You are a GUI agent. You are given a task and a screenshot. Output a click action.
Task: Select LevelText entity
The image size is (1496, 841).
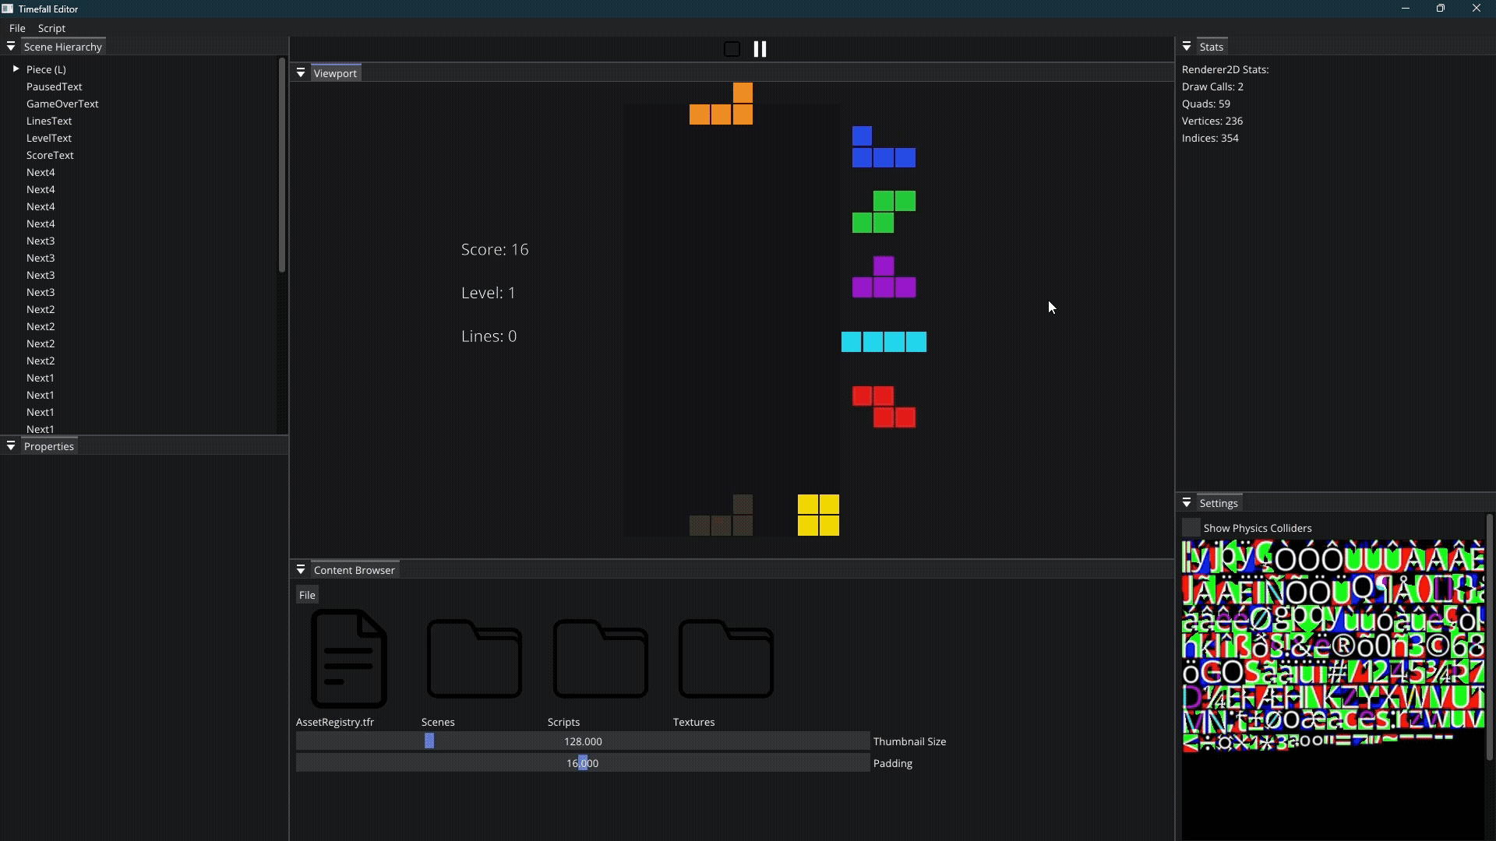(x=49, y=138)
